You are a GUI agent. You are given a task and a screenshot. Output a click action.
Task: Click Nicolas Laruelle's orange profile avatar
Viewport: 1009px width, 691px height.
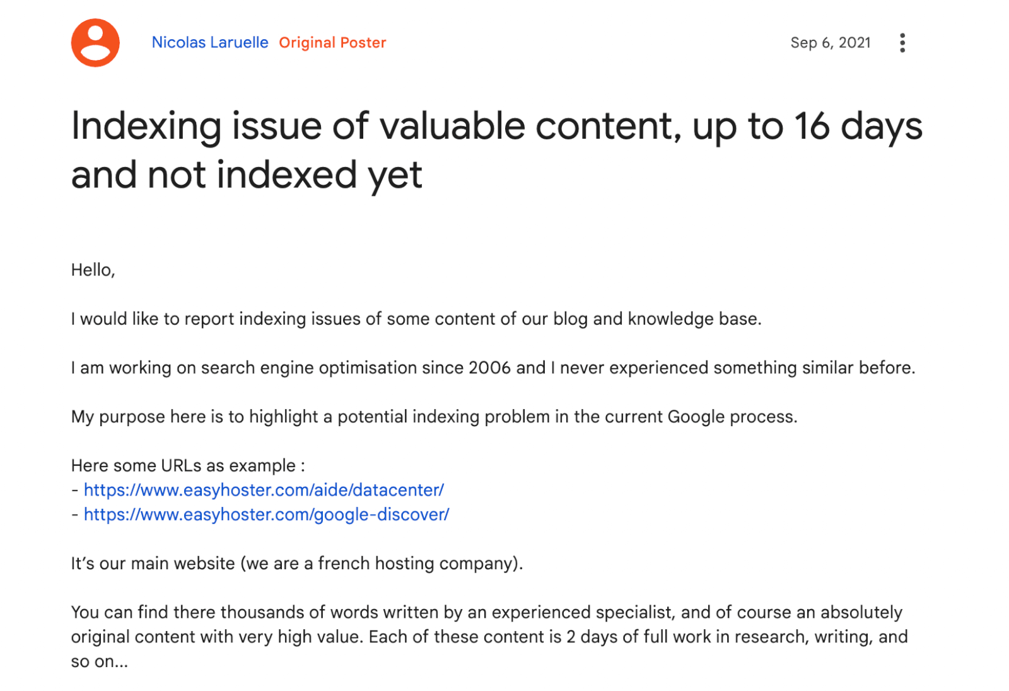click(95, 43)
